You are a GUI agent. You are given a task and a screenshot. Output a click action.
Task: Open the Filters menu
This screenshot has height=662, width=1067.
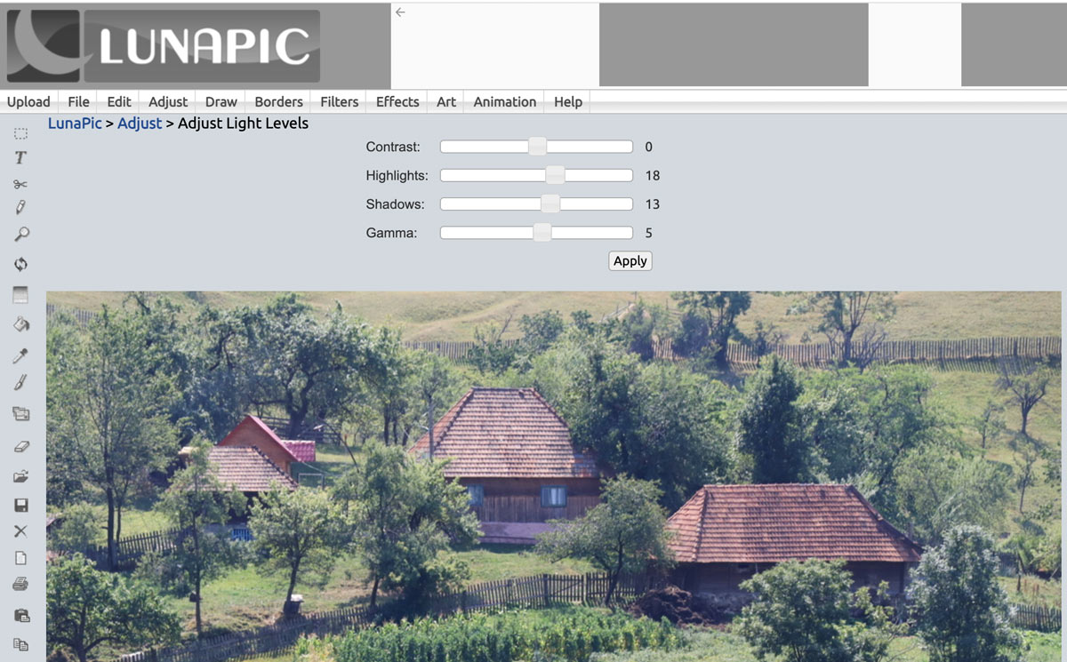[339, 101]
